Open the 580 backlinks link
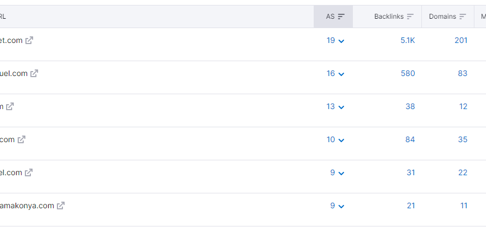486x227 pixels. [408, 73]
